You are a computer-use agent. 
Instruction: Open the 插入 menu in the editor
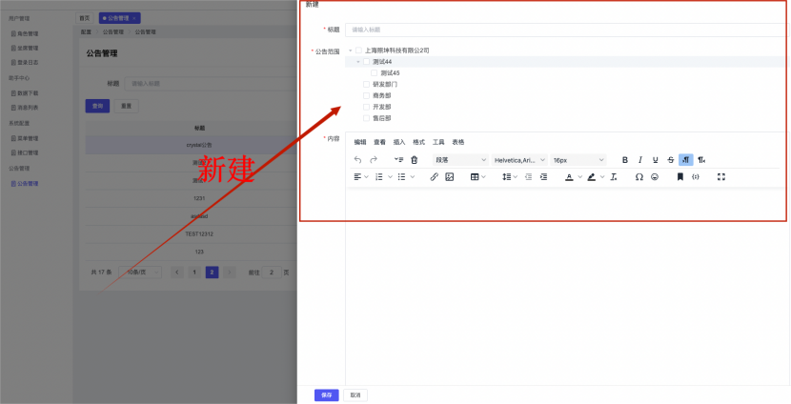point(399,142)
